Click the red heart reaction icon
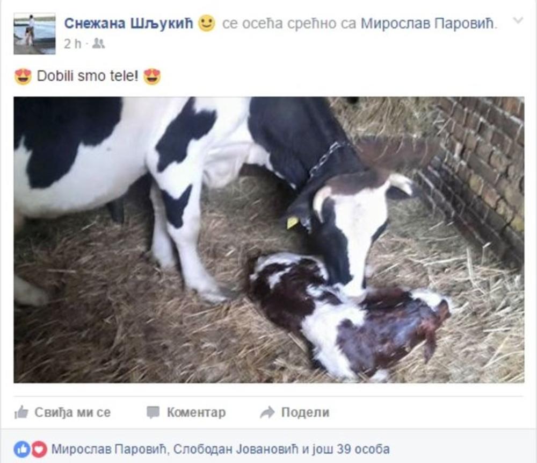Image resolution: width=537 pixels, height=463 pixels. 39,449
